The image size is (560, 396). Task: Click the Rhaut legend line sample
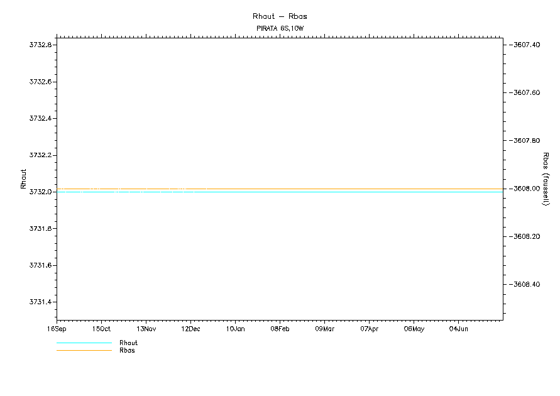[x=84, y=343]
